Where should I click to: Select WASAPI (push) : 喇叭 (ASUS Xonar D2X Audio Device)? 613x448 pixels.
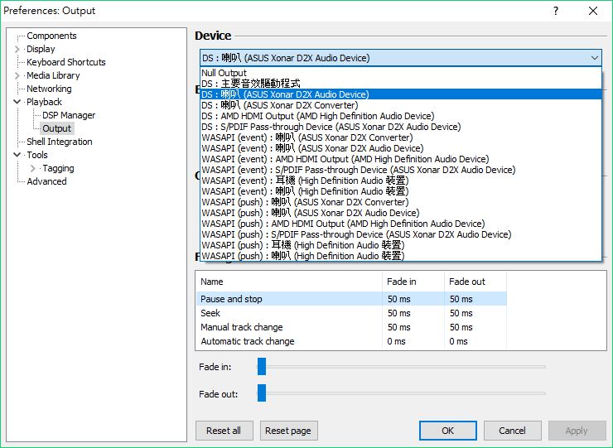401,213
